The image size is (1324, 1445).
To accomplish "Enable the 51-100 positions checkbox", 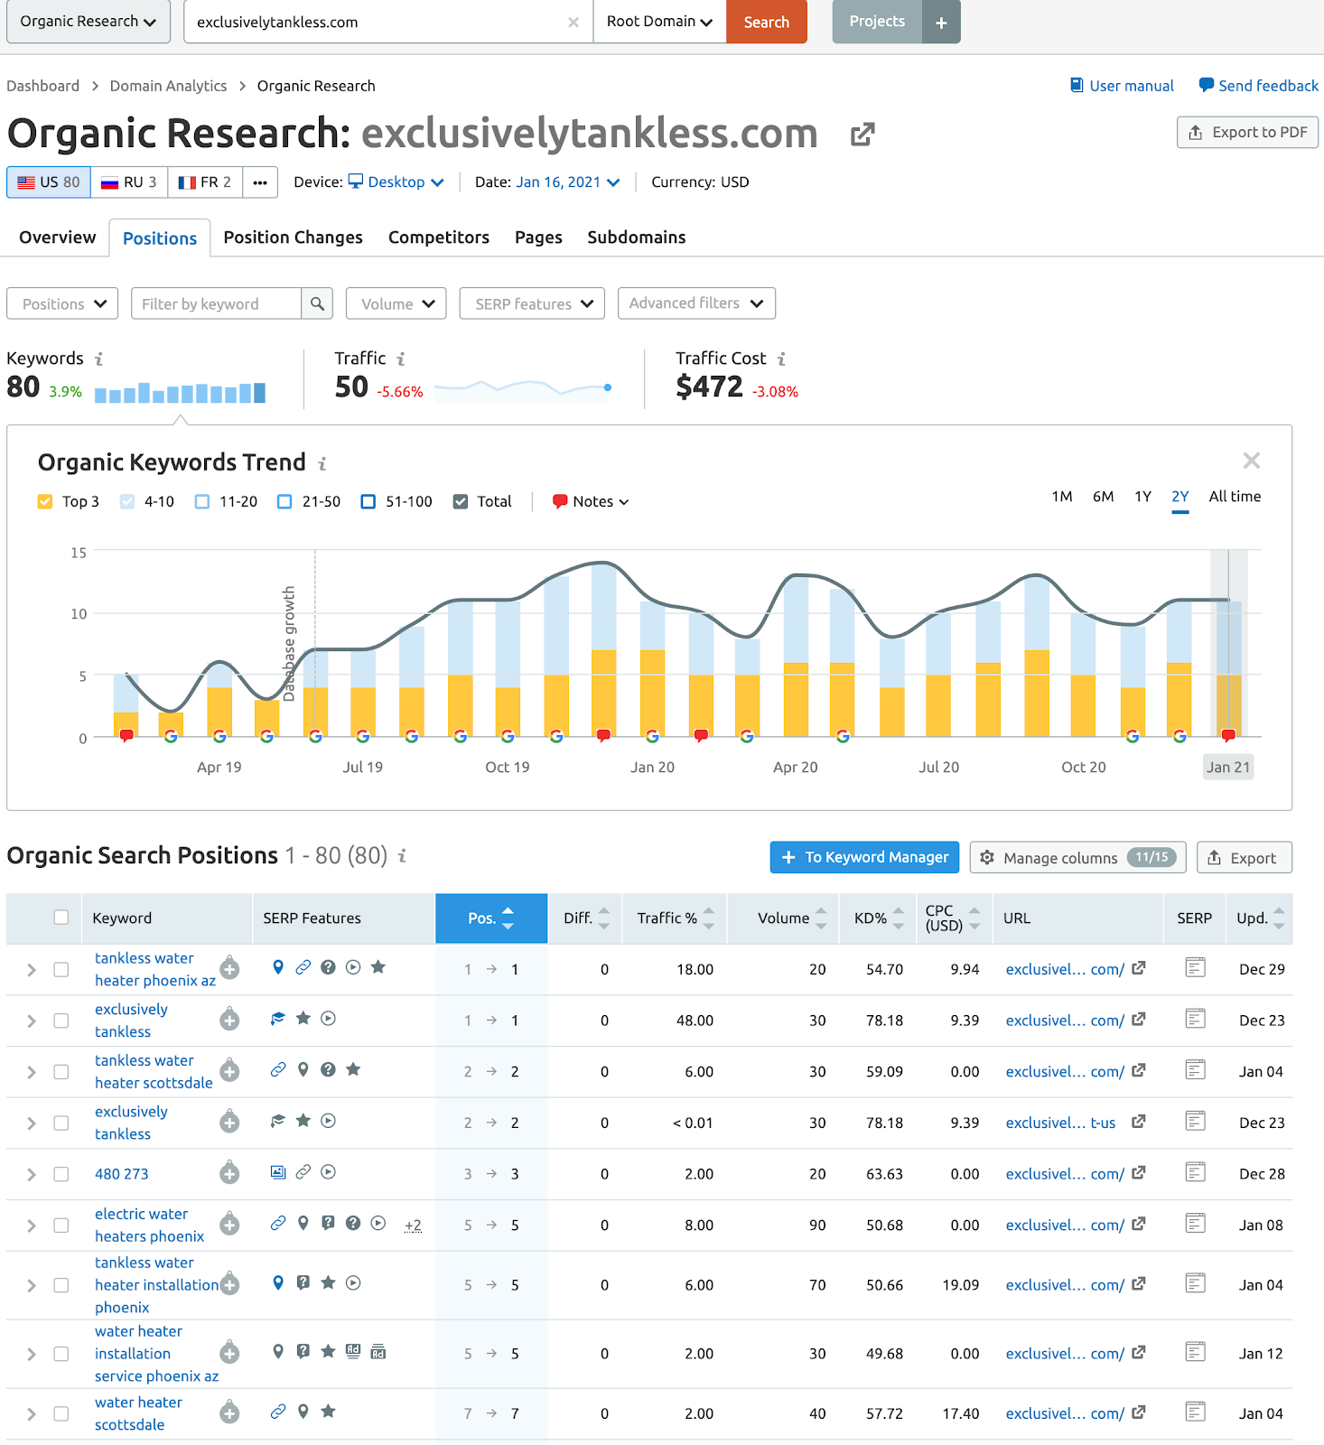I will 368,501.
